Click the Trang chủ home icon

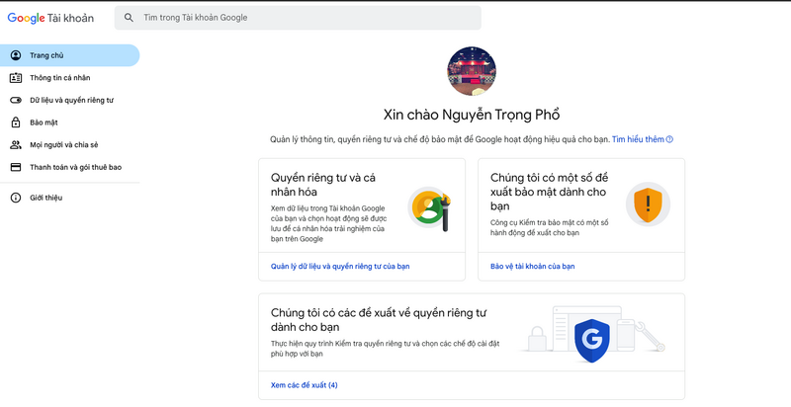15,55
